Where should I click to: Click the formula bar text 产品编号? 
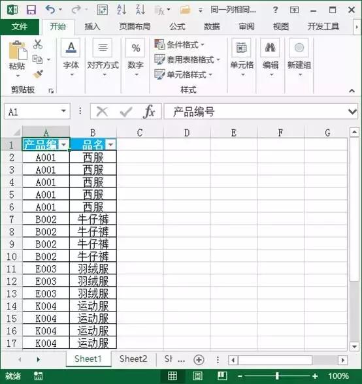[x=193, y=112]
